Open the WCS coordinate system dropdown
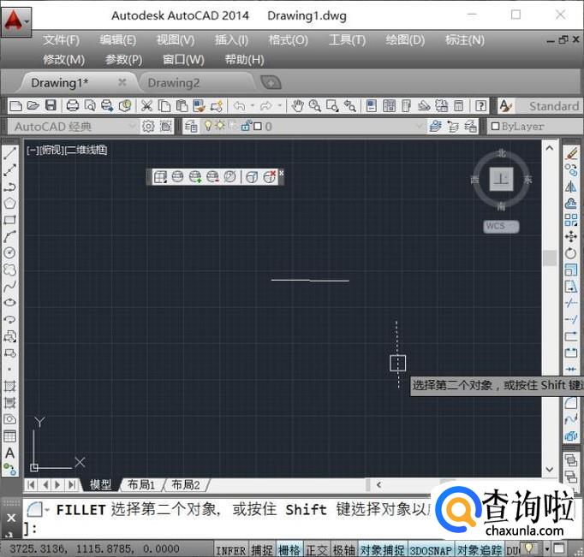This screenshot has width=584, height=557. point(501,227)
